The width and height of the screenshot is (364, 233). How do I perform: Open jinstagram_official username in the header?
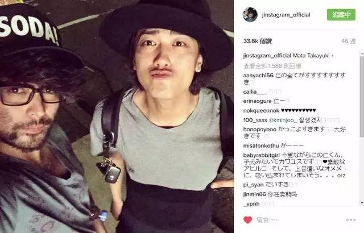(286, 15)
